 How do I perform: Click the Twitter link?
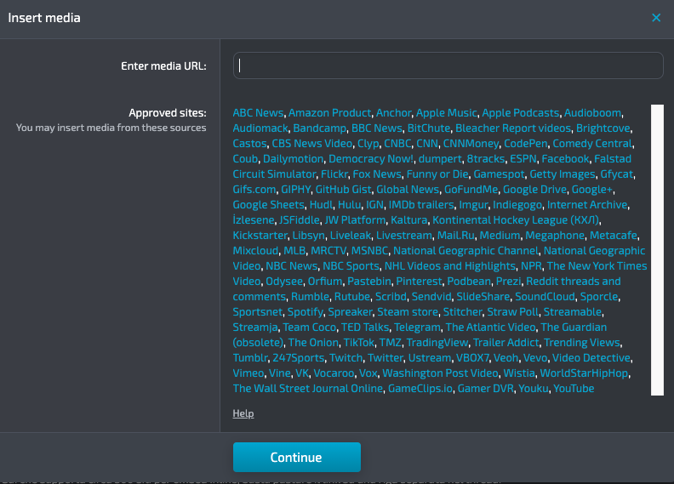386,358
